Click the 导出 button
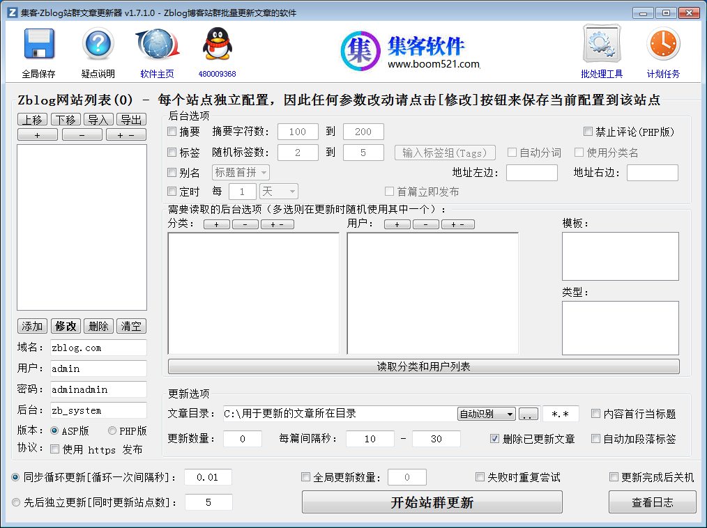 (x=132, y=119)
